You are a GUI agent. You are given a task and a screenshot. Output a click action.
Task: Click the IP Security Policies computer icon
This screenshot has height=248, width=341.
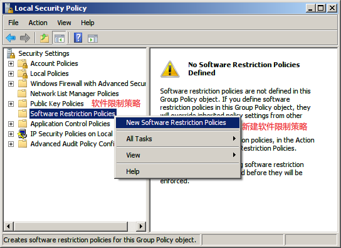pyautogui.click(x=23, y=134)
